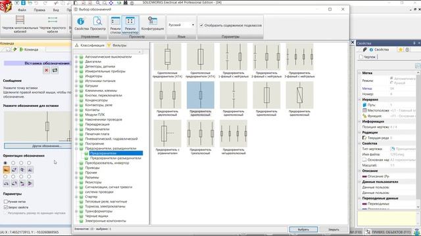This screenshot has width=421, height=236.
Task: Open the Конфигурация settings icon
Action: click(153, 24)
